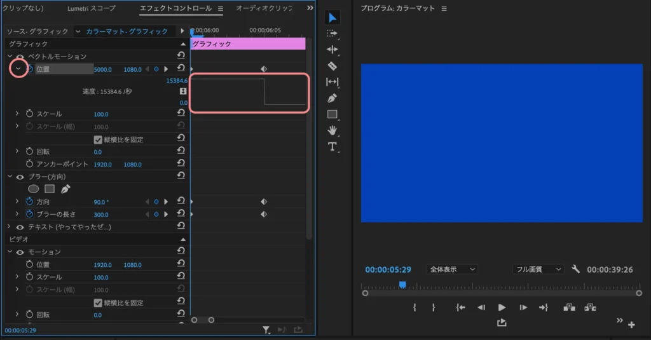Click the program monitor playhead marker
The image size is (651, 340).
402,285
